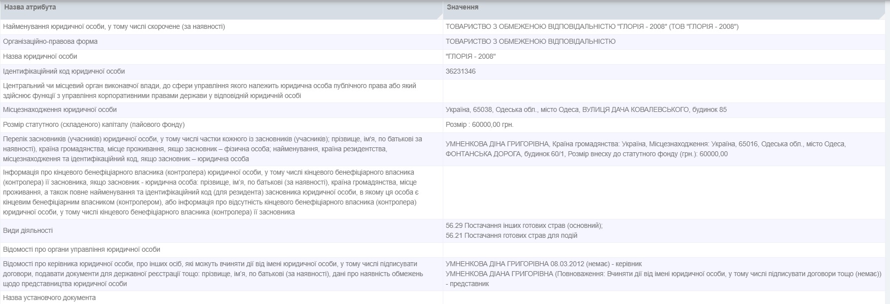Click the 'Значення' column header
890x304 pixels.
pos(463,7)
